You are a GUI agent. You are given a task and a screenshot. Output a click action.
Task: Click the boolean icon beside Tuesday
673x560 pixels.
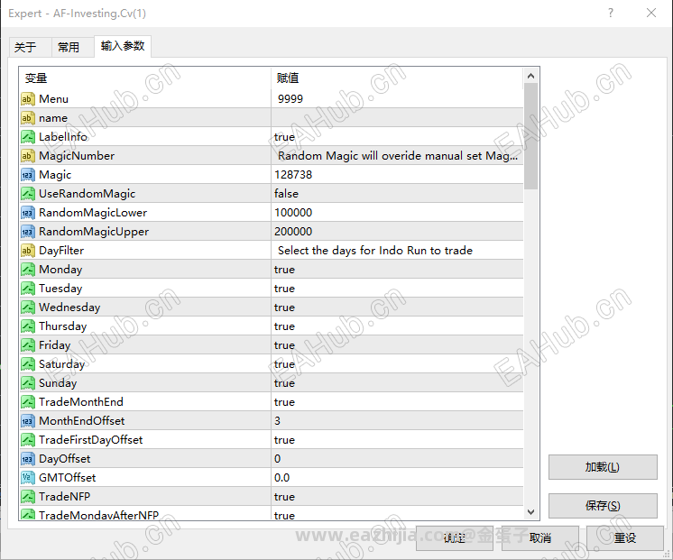(x=28, y=288)
